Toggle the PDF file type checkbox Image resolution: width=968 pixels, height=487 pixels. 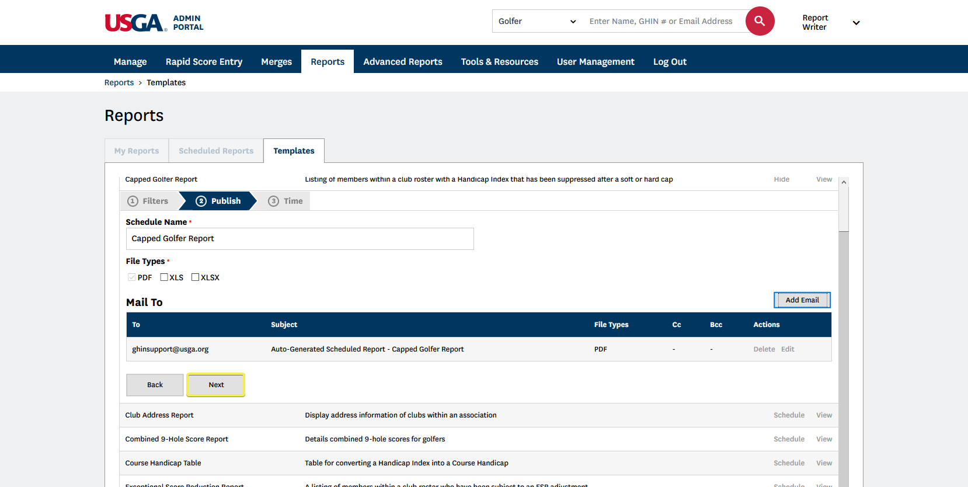(x=132, y=277)
